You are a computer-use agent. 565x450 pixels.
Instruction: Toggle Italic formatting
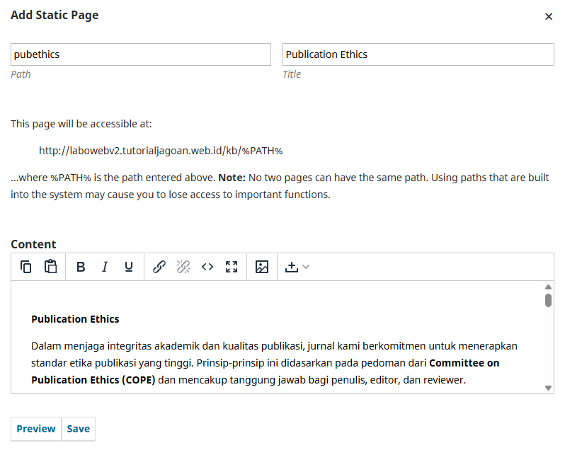click(x=105, y=267)
